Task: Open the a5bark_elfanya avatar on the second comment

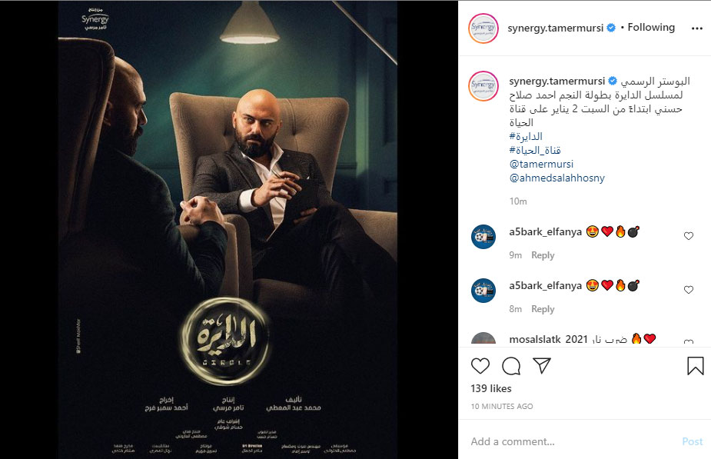Action: point(483,291)
